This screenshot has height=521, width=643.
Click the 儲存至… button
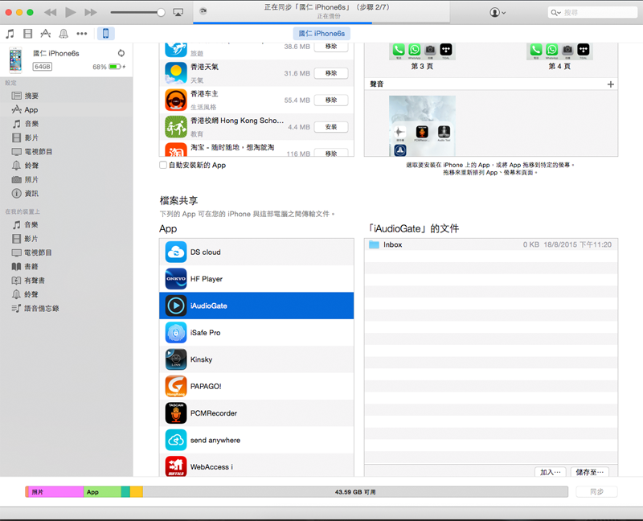pyautogui.click(x=590, y=472)
